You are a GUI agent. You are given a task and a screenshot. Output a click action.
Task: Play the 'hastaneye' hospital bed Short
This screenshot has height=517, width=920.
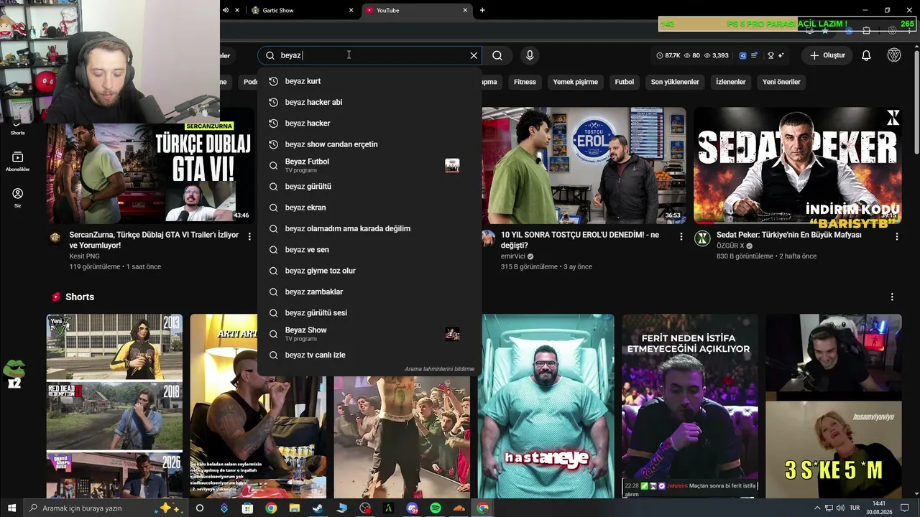pos(547,406)
